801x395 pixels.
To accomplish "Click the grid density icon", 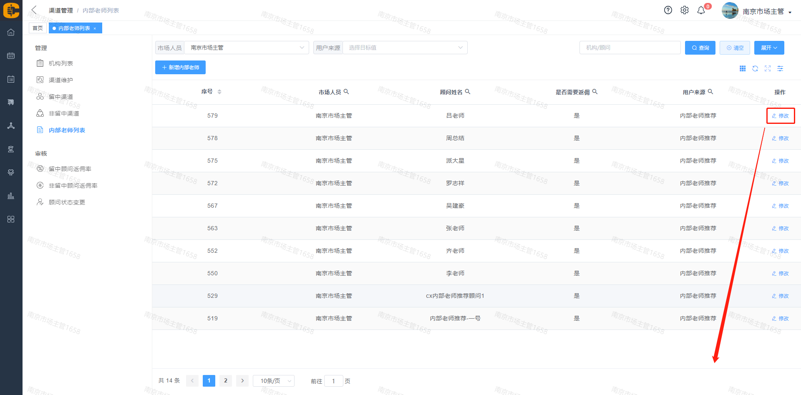I will [x=743, y=68].
